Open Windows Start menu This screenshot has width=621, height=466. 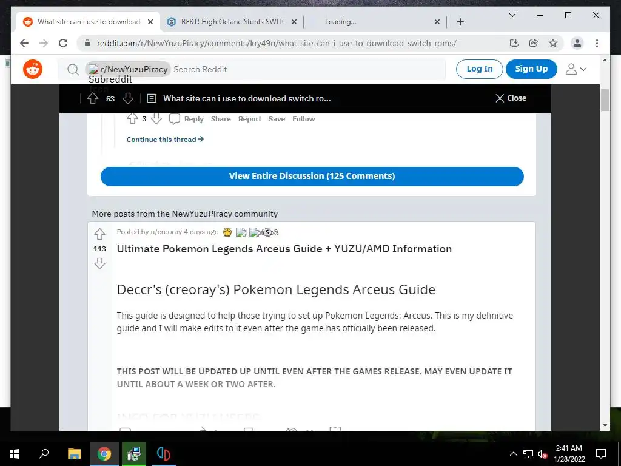point(15,454)
